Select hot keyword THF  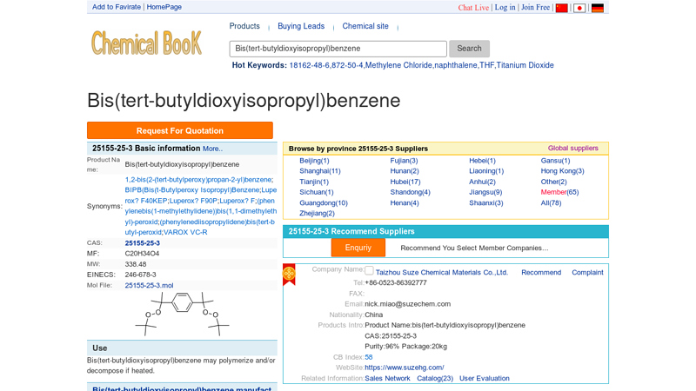487,65
